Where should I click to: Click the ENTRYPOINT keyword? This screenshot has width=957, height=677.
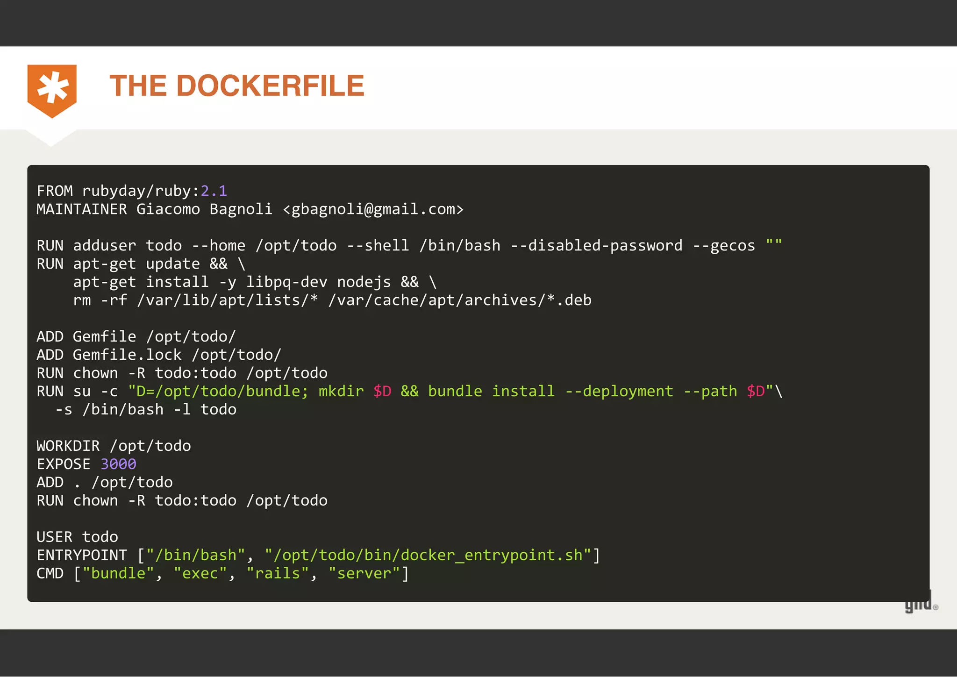pyautogui.click(x=82, y=556)
